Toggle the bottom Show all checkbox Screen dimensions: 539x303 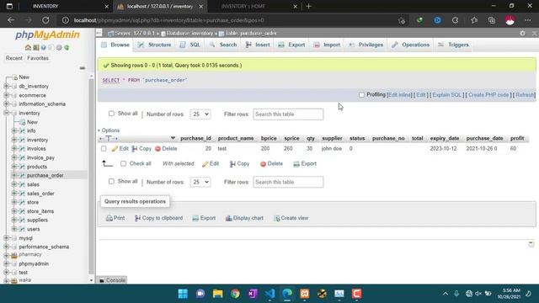coord(111,182)
